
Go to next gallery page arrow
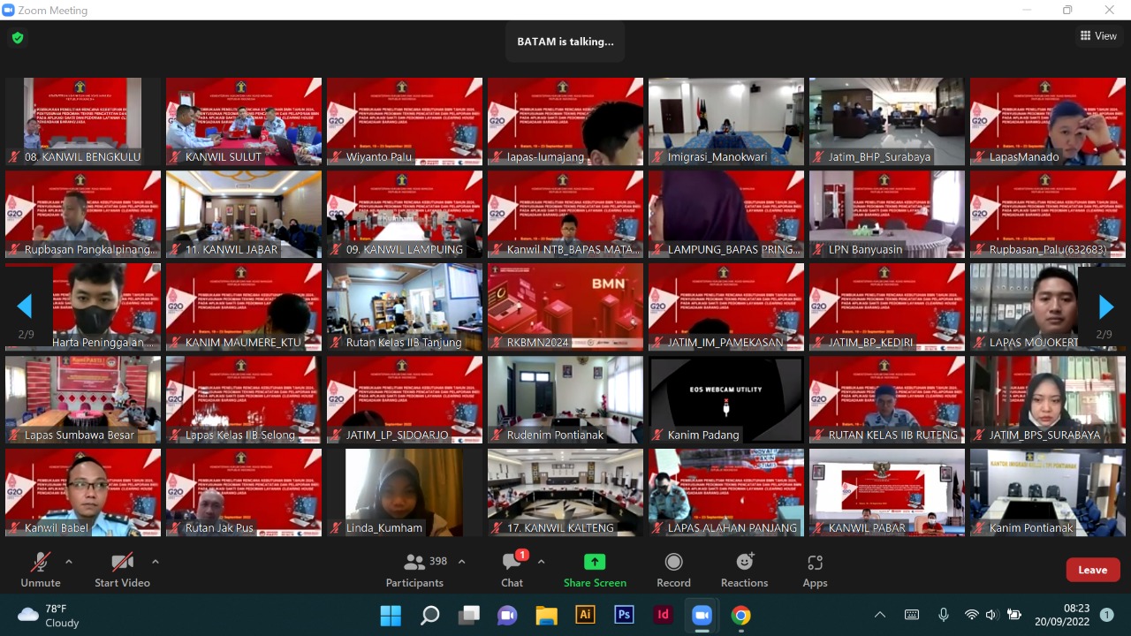[x=1105, y=307]
